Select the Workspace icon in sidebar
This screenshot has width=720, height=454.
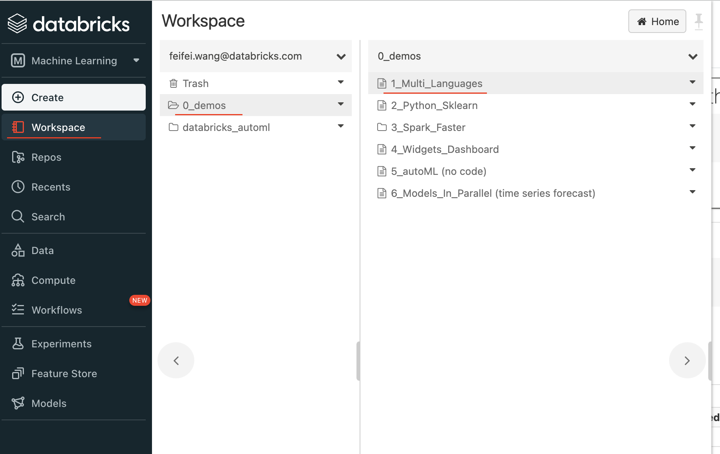[18, 127]
